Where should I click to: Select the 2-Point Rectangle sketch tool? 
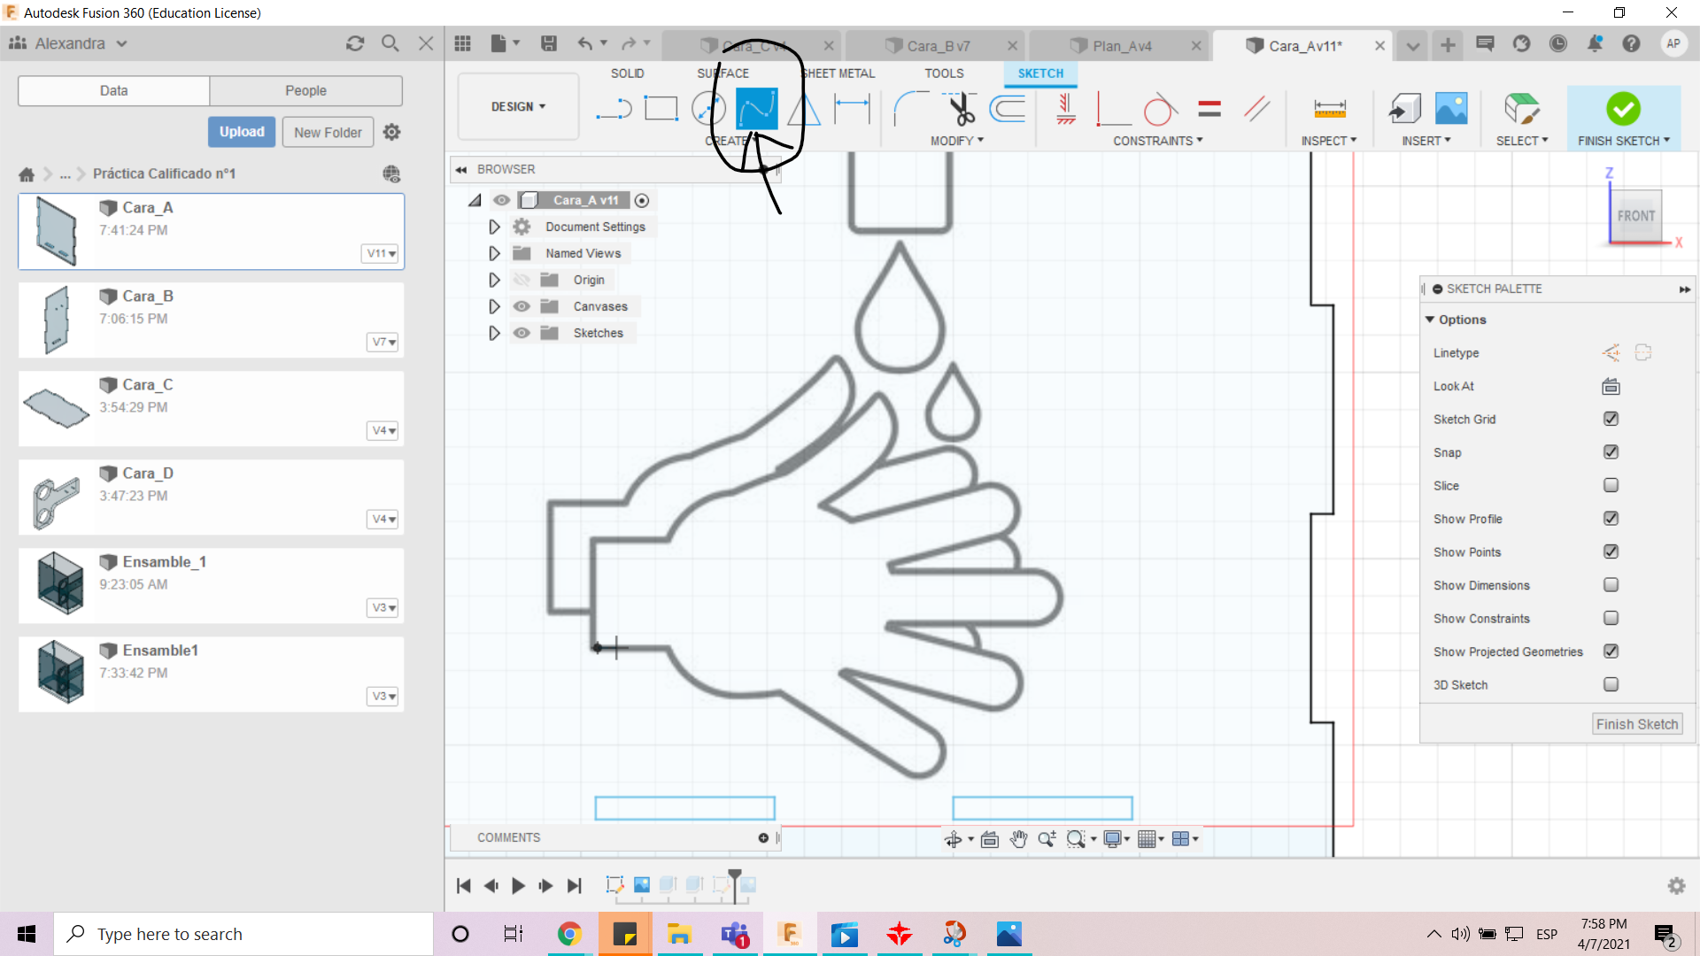pyautogui.click(x=661, y=109)
